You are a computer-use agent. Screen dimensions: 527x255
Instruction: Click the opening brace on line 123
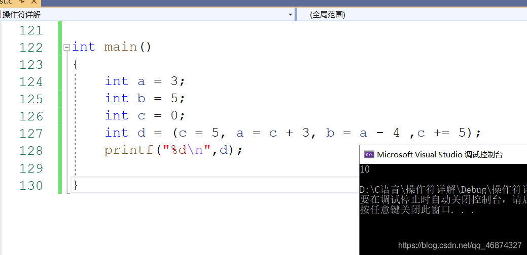point(75,64)
